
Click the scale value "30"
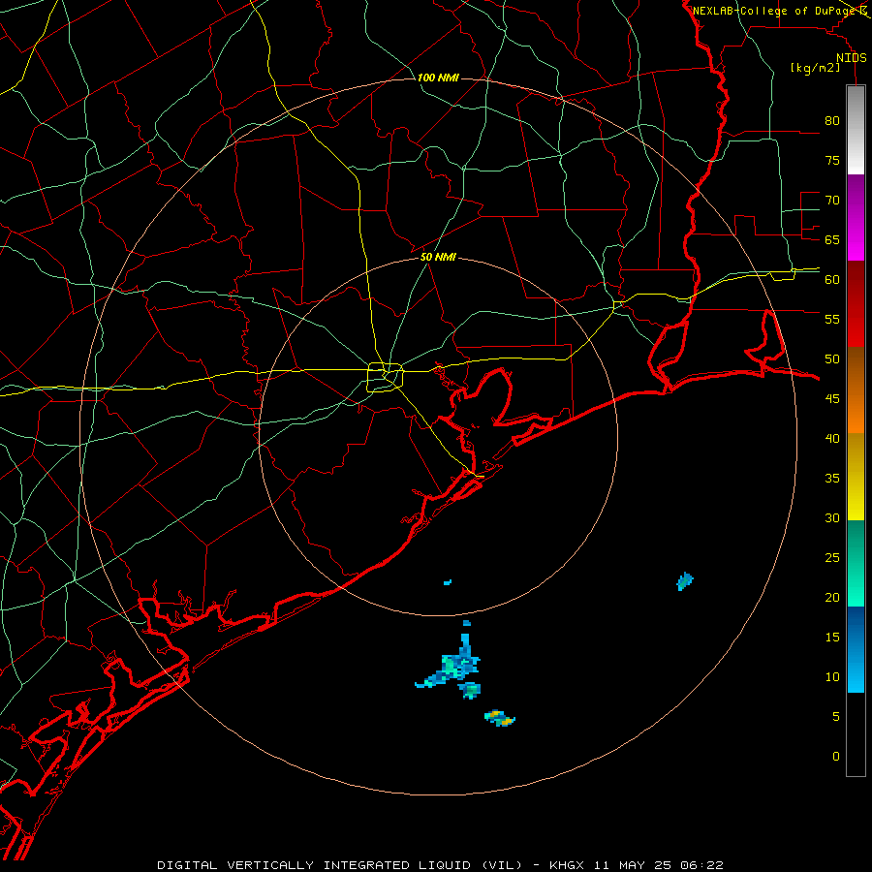(832, 517)
